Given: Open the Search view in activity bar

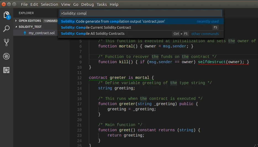Looking at the screenshot, I should tap(6, 29).
